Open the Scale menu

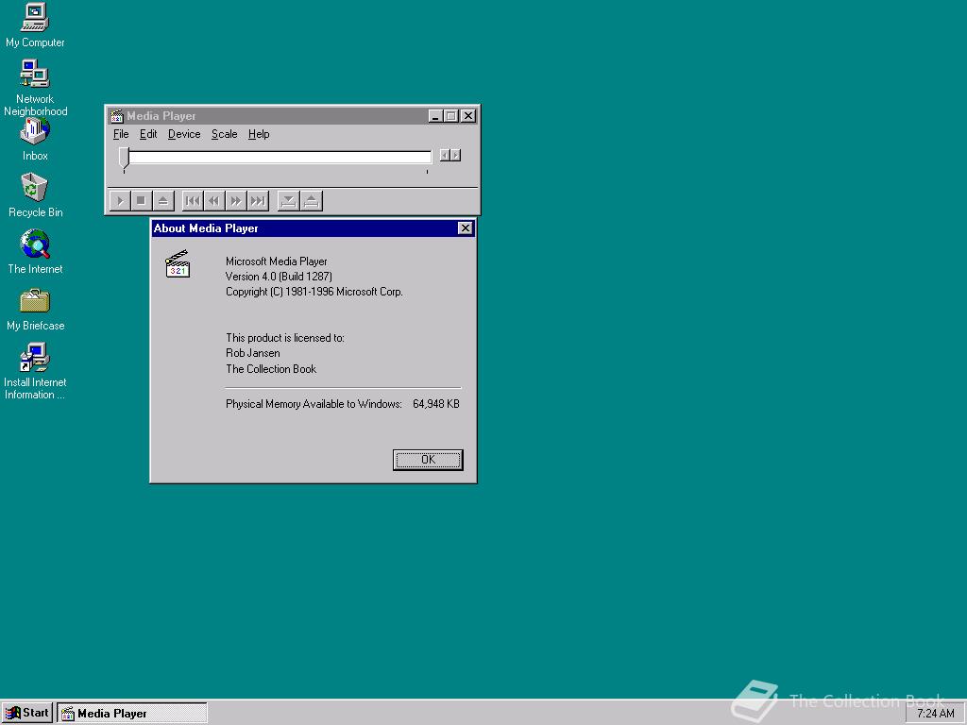coord(224,134)
